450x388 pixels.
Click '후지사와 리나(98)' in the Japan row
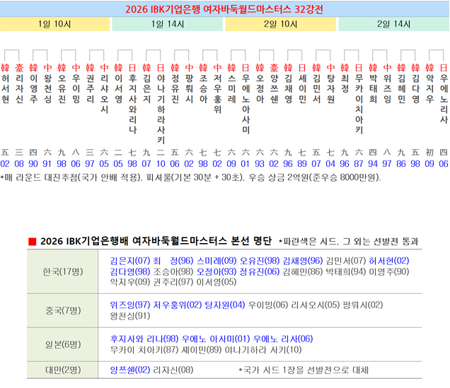coord(144,339)
